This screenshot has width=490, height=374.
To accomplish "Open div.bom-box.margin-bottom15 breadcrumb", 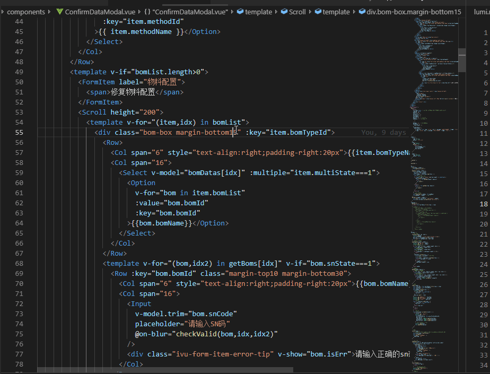I will tap(414, 12).
